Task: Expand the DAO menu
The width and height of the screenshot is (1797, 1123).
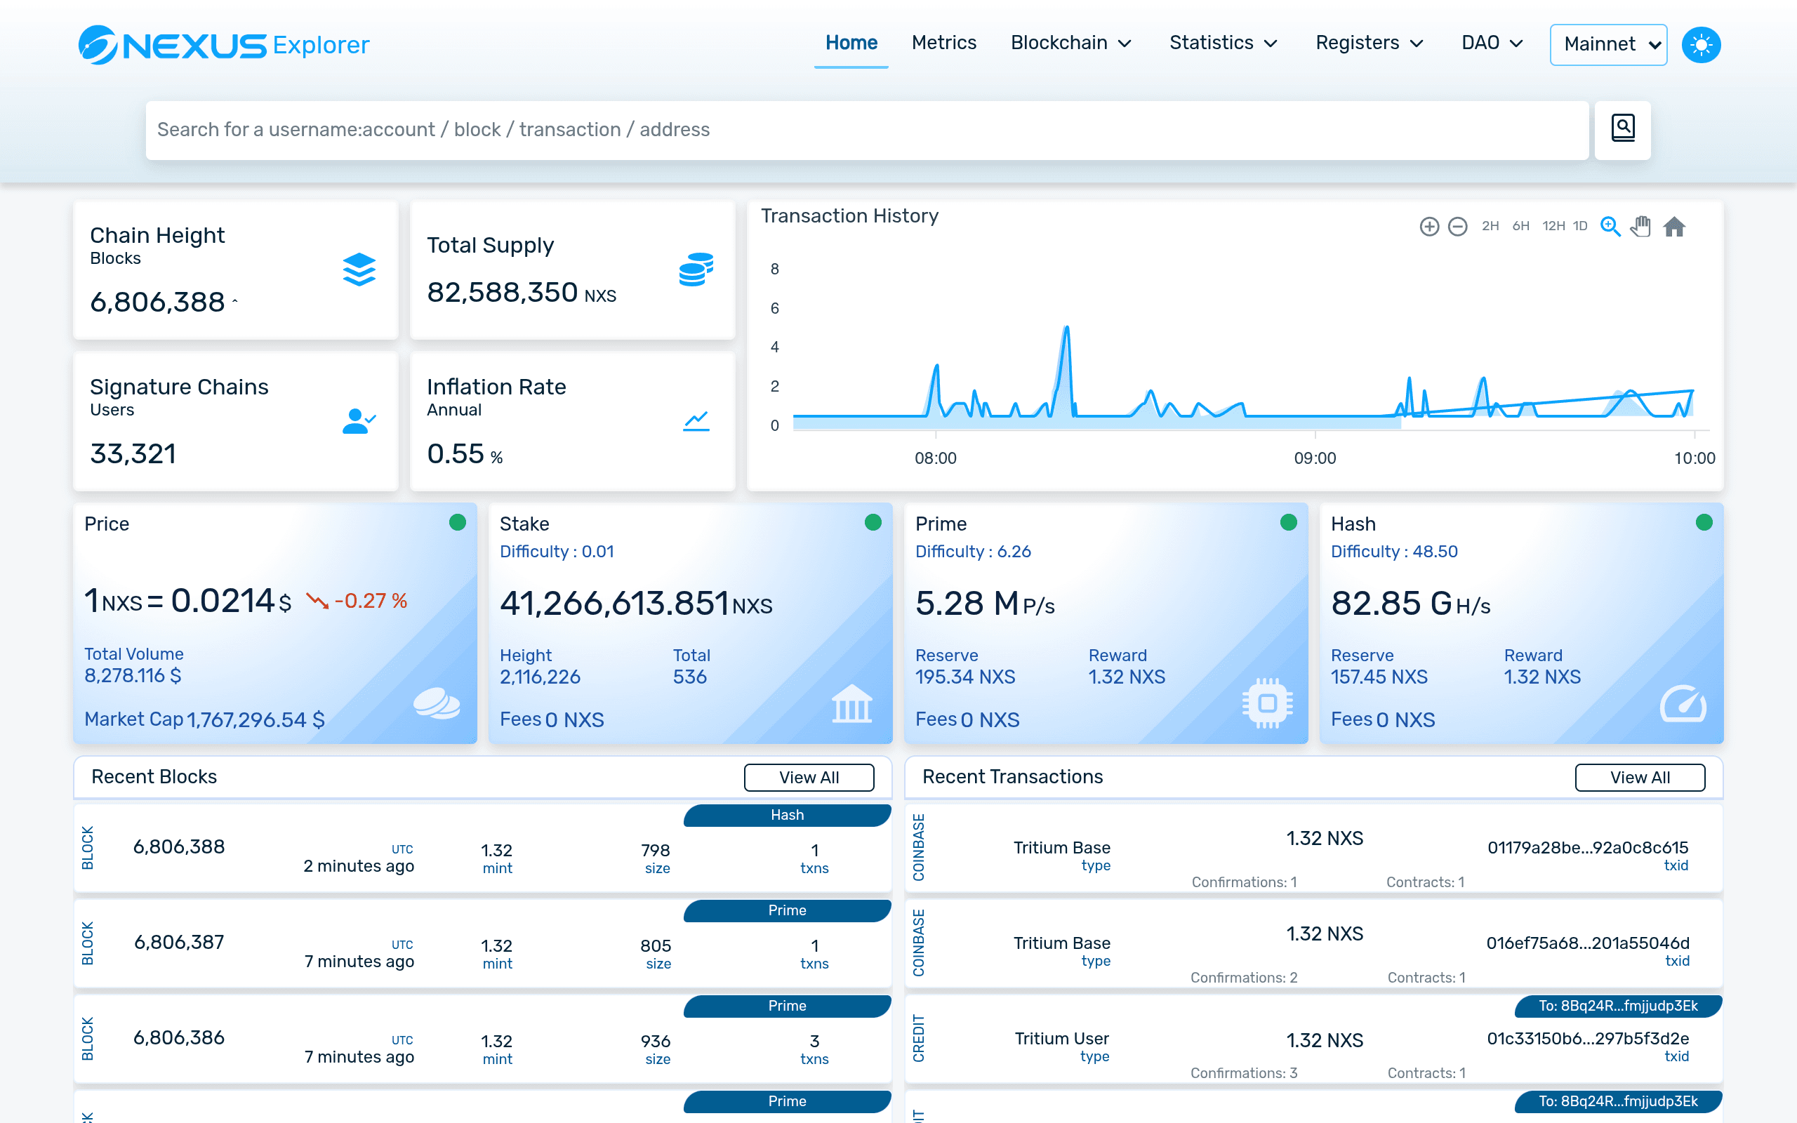Action: coord(1492,43)
